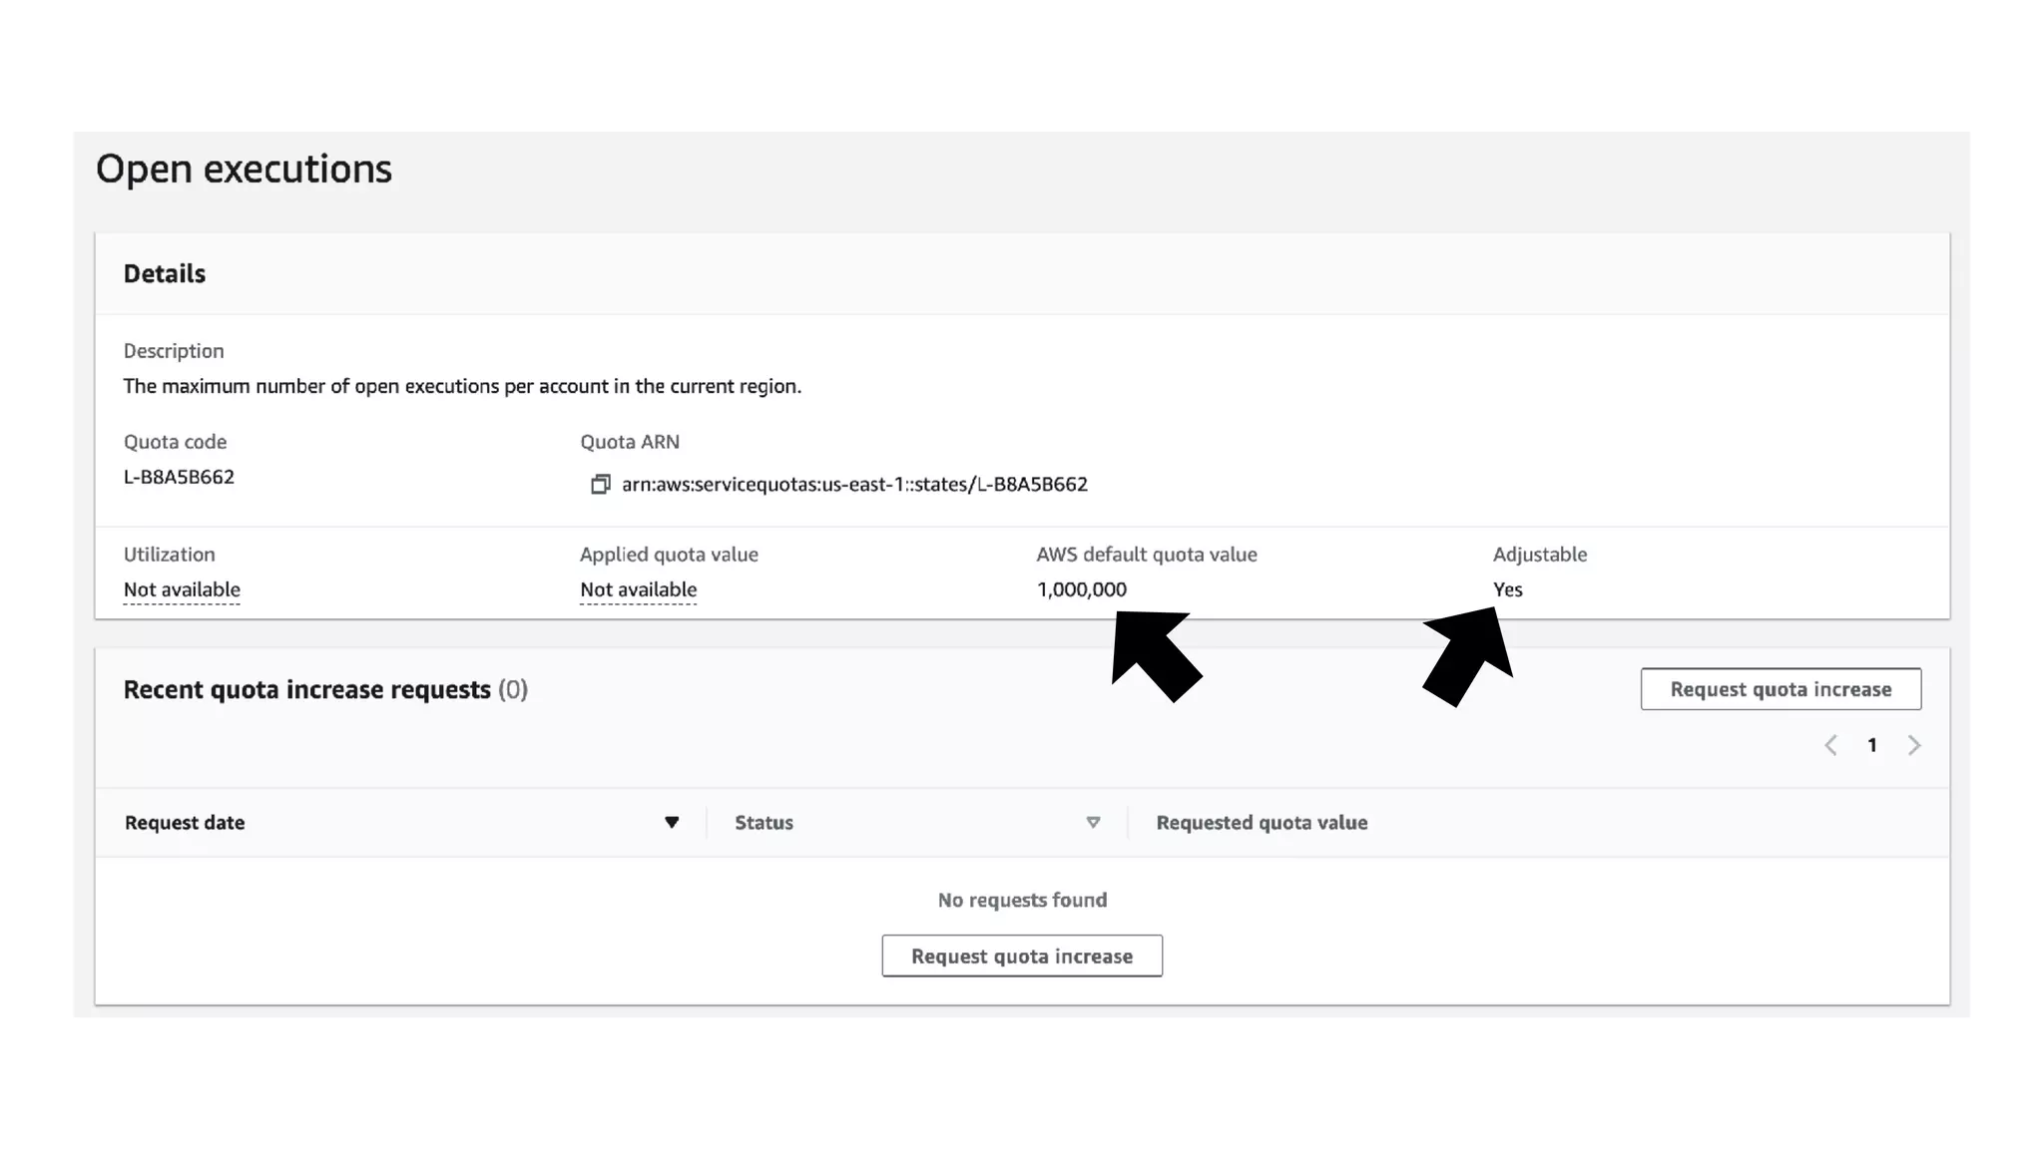
Task: Open the Utilization Not available tooltip
Action: [182, 589]
